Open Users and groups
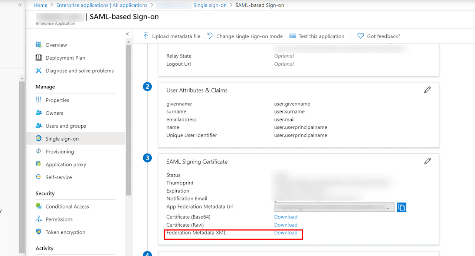 66,126
